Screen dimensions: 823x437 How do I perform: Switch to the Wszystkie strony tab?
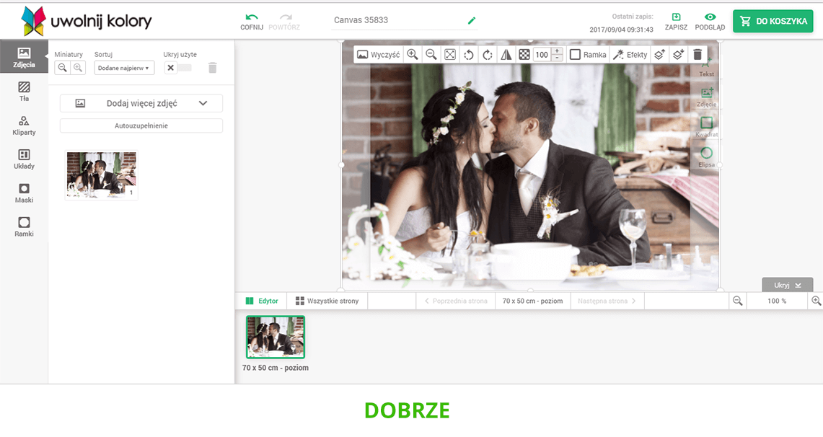coord(327,301)
